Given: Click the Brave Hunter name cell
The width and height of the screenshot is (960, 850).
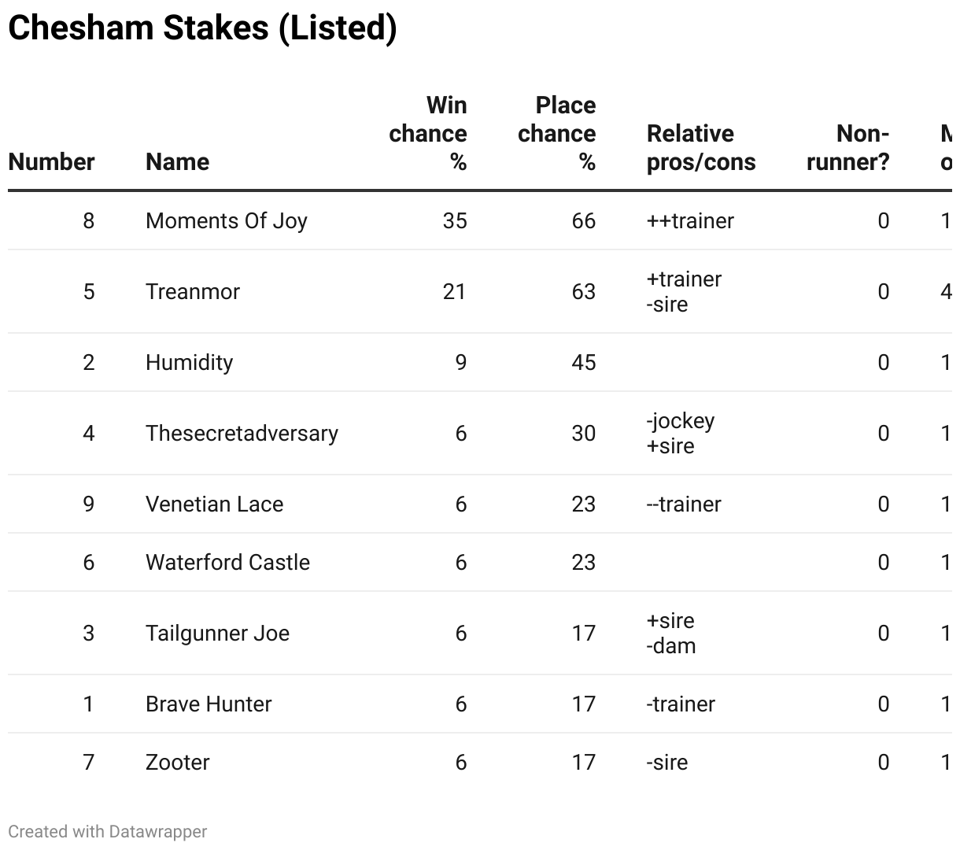Looking at the screenshot, I should [209, 704].
